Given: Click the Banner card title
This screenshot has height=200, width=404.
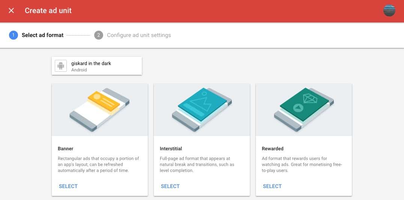Looking at the screenshot, I should (x=65, y=149).
